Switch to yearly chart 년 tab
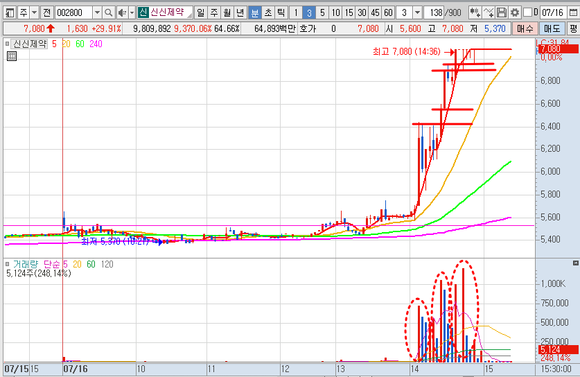Viewport: 580px width, 377px height. [x=240, y=13]
